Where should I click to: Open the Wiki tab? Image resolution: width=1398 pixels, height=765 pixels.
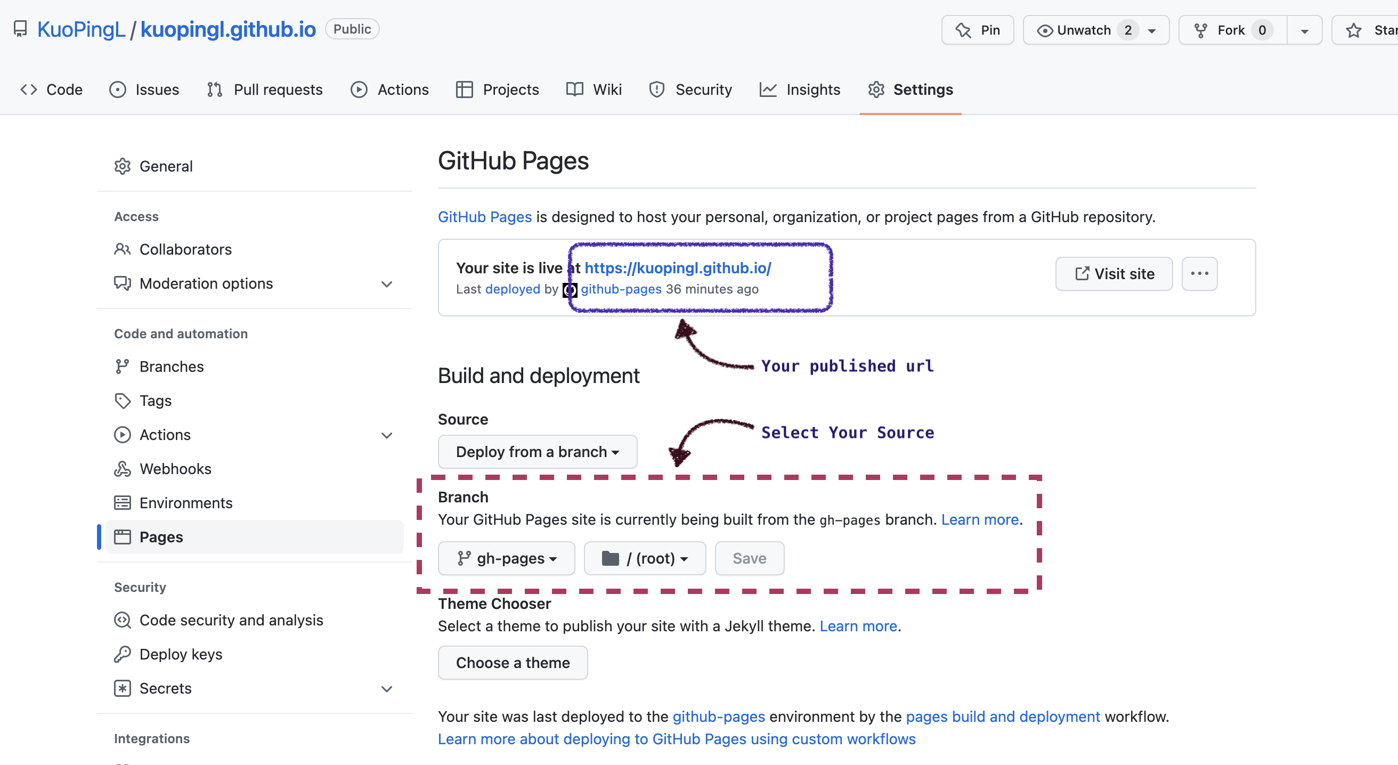594,89
